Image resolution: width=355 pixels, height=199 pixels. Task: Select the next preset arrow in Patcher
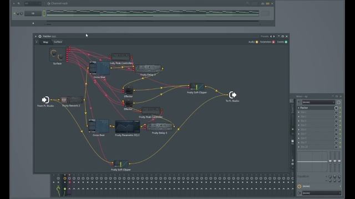[x=274, y=36]
